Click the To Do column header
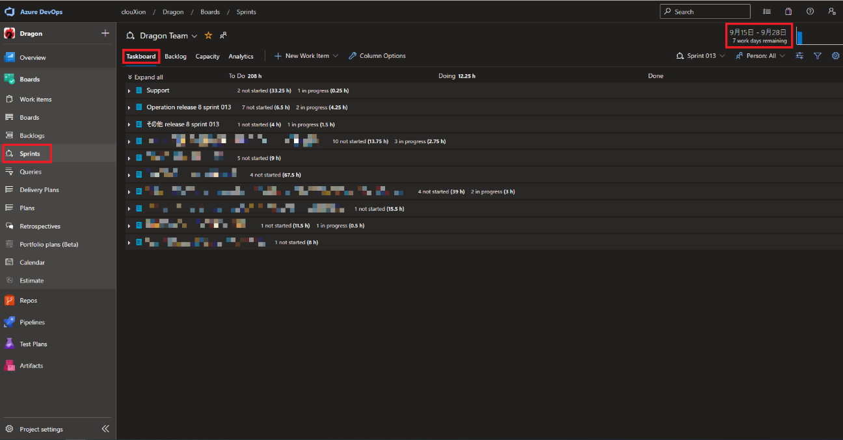This screenshot has width=843, height=440. 245,76
